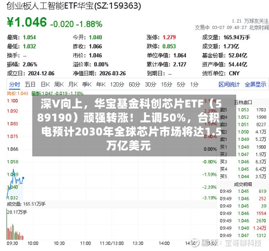Click the trade volume 1.24万 entry

[260, 228]
